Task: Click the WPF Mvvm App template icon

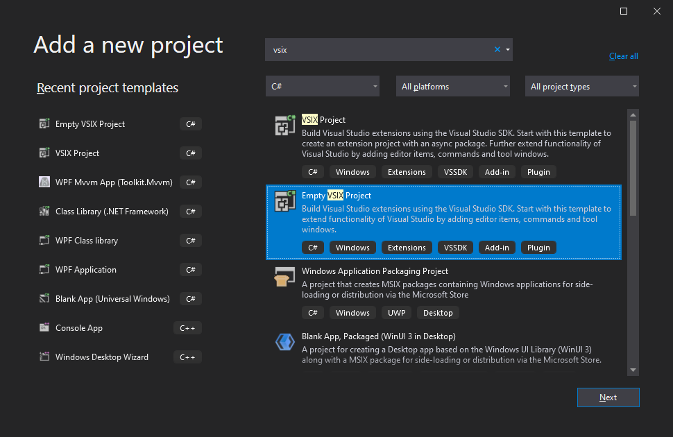Action: pos(44,182)
